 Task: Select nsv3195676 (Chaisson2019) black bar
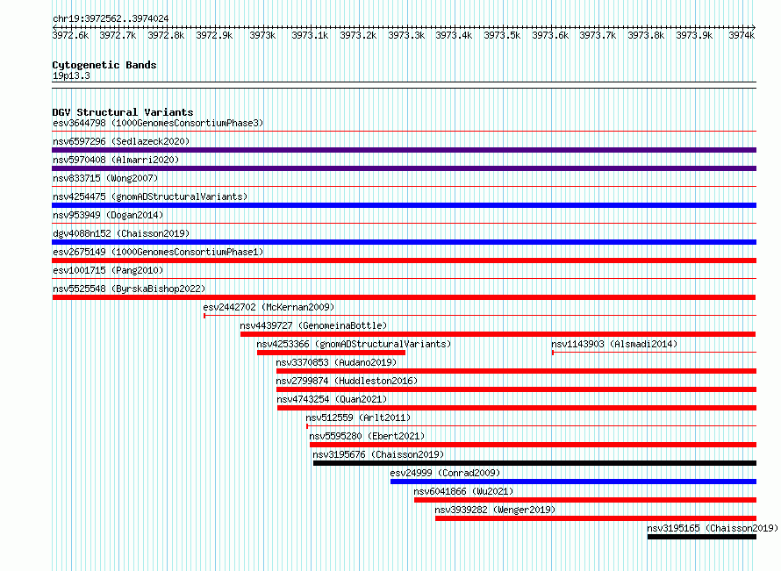(x=534, y=463)
